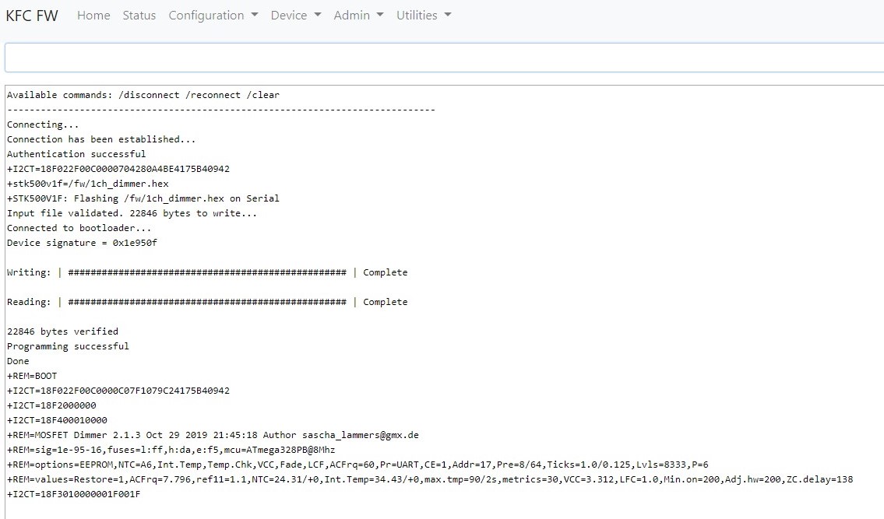Go to the Home page
Viewport: 884px width, 519px height.
click(x=93, y=16)
